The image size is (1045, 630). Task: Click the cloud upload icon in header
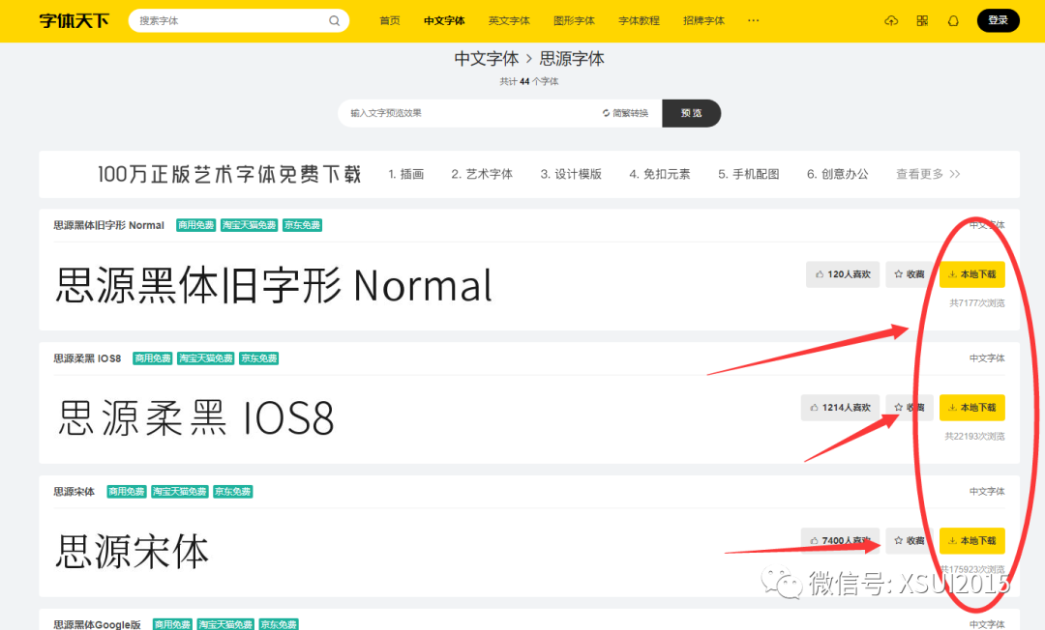[891, 20]
